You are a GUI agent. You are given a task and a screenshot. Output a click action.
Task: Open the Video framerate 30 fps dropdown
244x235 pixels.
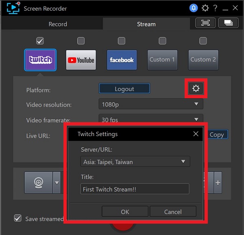pos(151,119)
